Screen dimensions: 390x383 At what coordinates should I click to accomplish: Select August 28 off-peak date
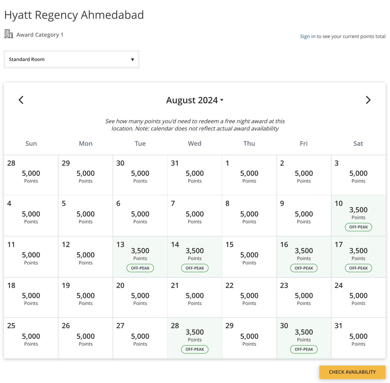click(x=194, y=338)
